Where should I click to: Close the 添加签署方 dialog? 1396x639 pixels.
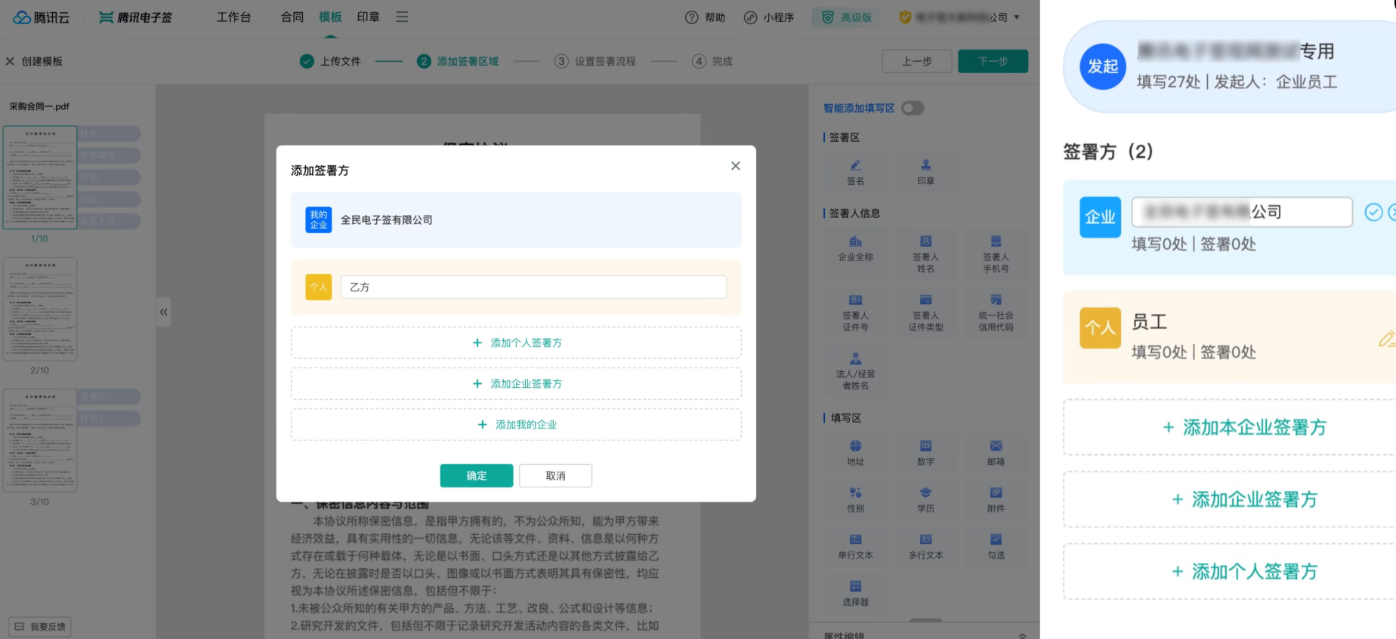point(735,166)
